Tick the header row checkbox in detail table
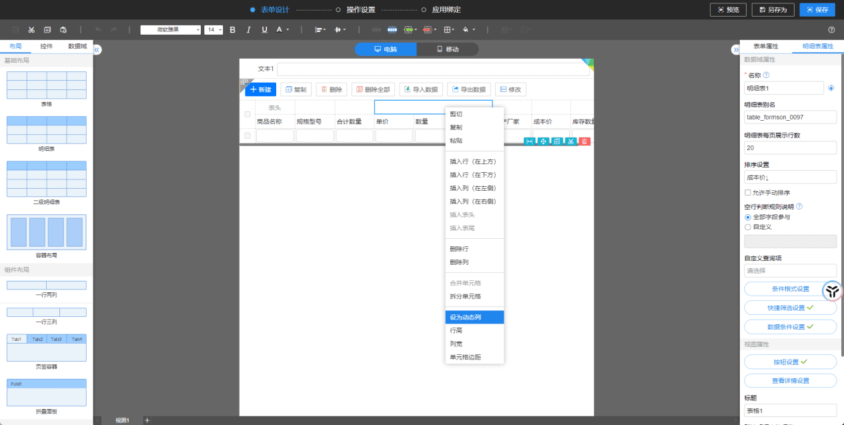The width and height of the screenshot is (844, 425). [x=248, y=114]
